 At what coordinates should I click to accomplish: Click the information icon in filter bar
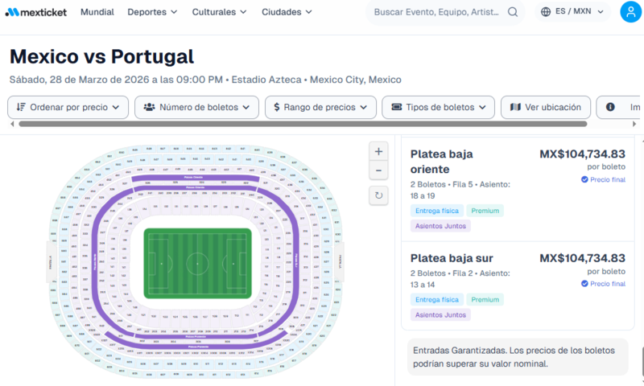click(x=611, y=107)
